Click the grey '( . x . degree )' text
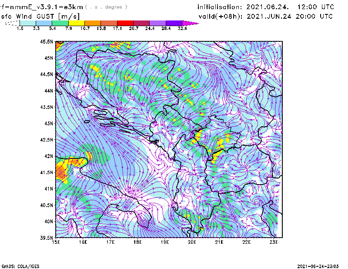The height and width of the screenshot is (269, 348). [x=106, y=7]
